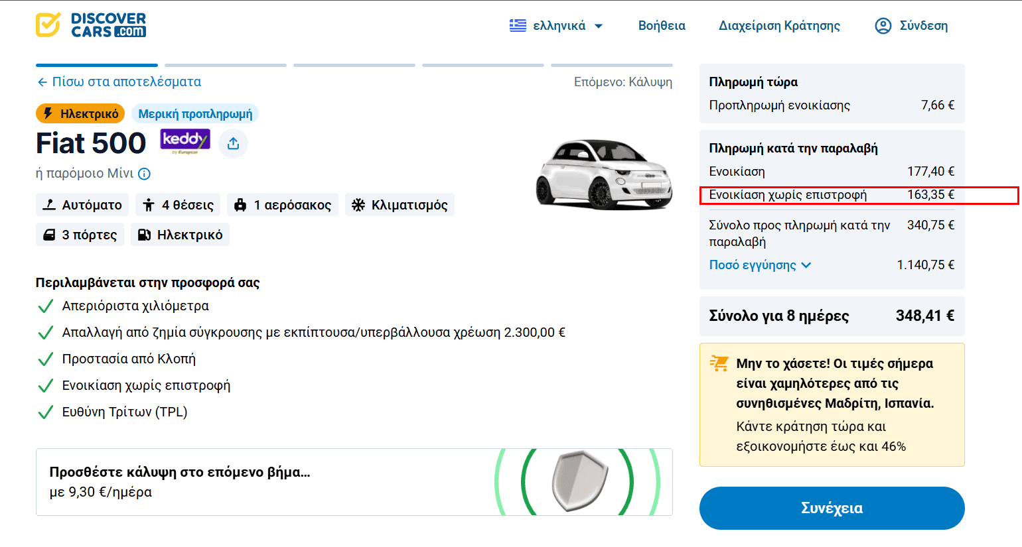The width and height of the screenshot is (1022, 547).
Task: Click the Fiat 500 car image
Action: (604, 174)
